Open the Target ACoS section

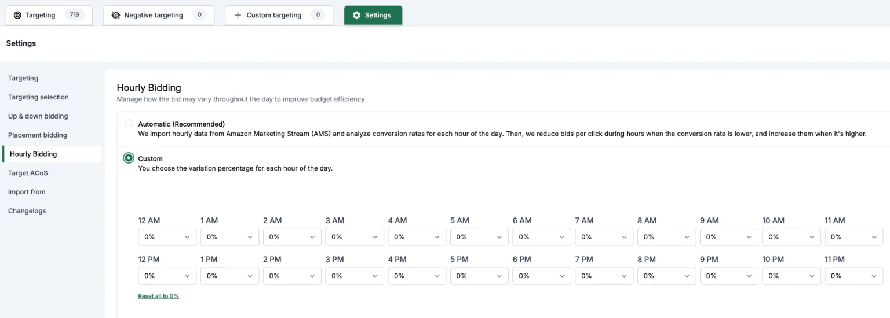28,173
